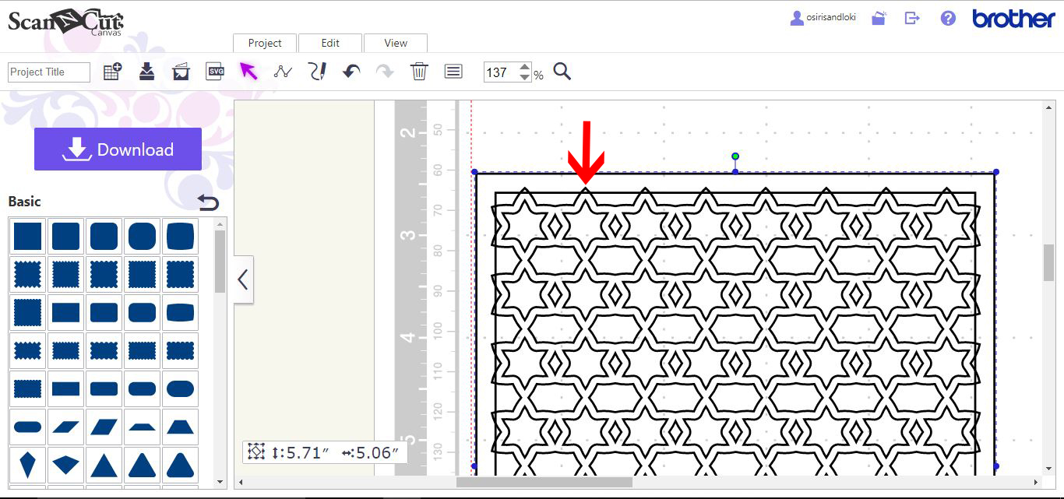Open the View tab
Viewport: 1064px width, 499px height.
(x=396, y=43)
